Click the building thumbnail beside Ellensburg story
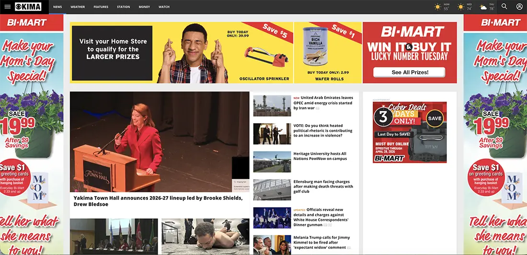 click(272, 190)
